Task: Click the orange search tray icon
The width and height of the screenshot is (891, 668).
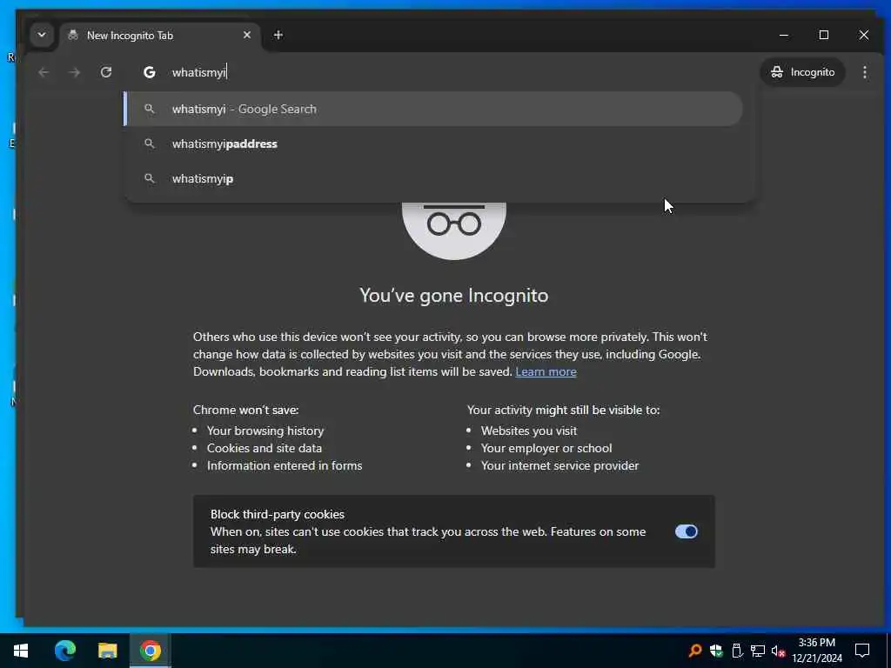Action: pos(695,651)
